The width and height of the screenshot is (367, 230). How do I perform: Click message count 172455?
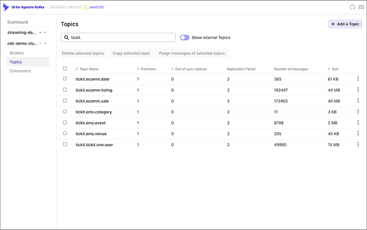pyautogui.click(x=281, y=101)
